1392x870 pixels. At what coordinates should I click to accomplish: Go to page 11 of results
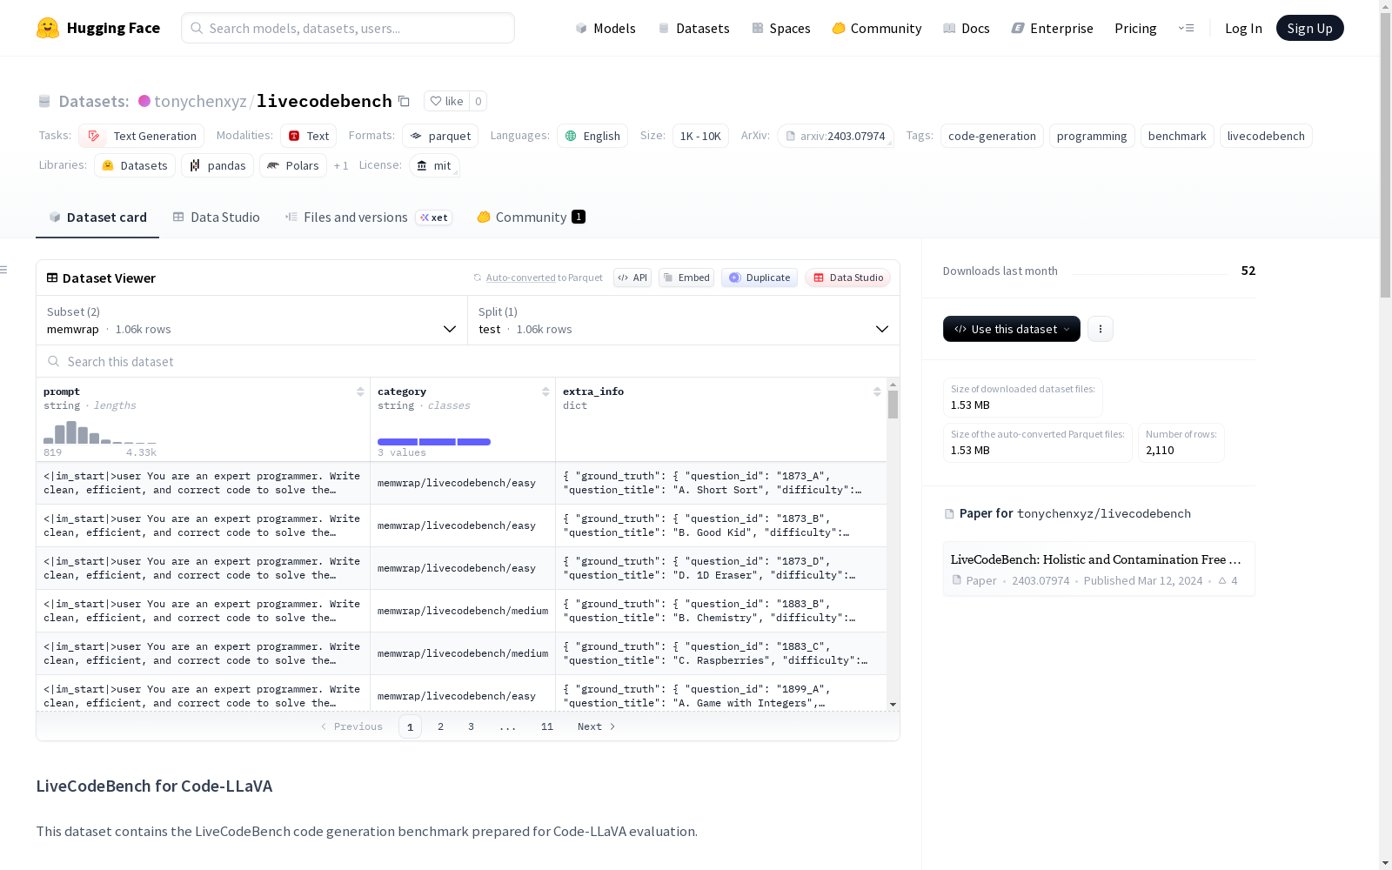(x=547, y=726)
